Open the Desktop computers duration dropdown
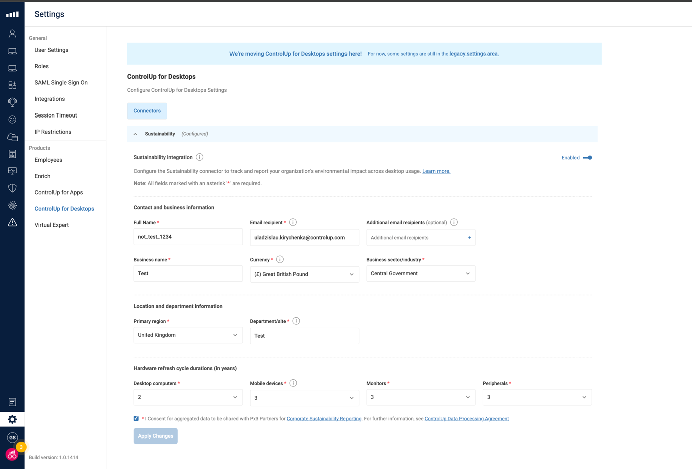Screen dimensions: 692x469 [x=188, y=397]
